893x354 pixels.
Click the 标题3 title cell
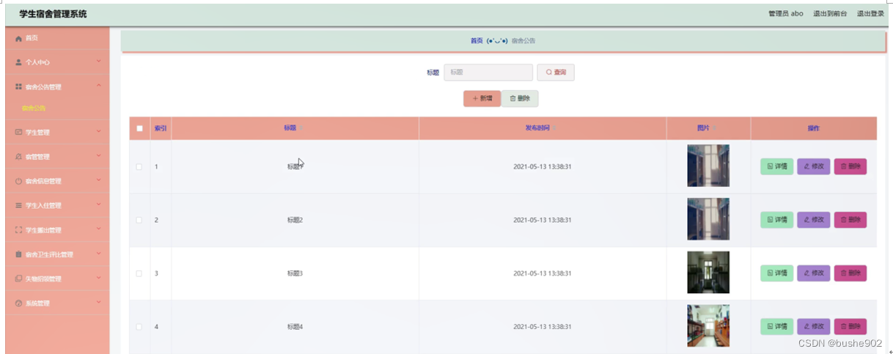(x=295, y=273)
